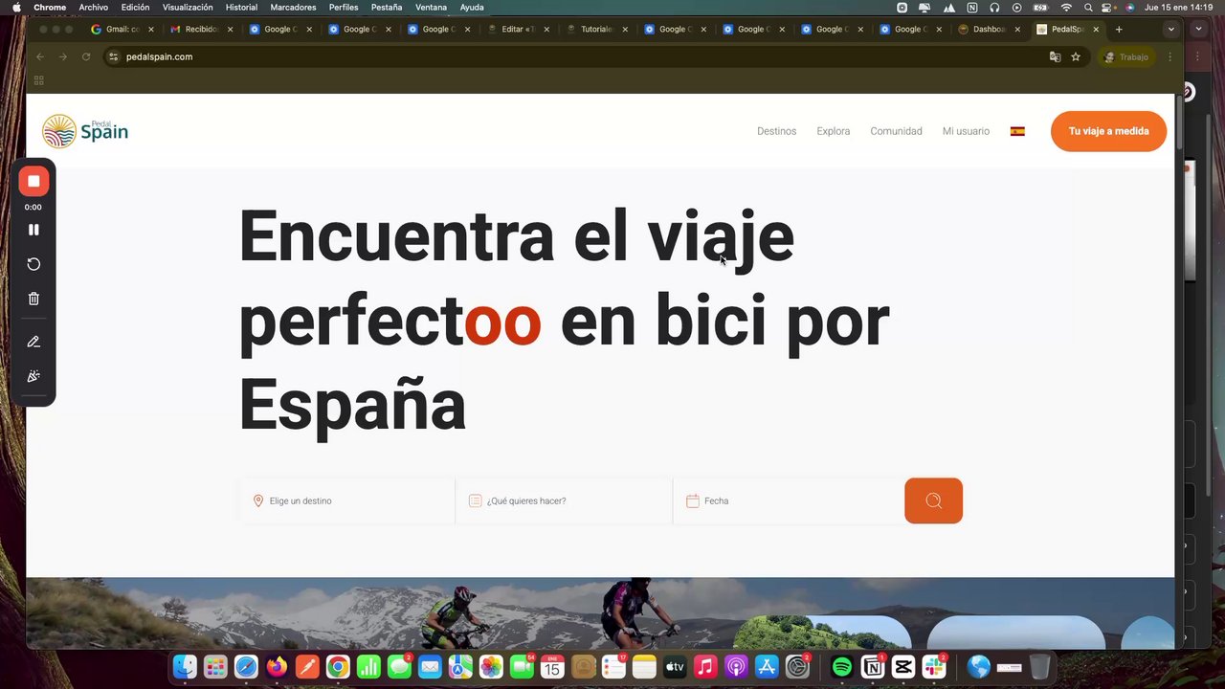Open Apple TV from the Dock
Image resolution: width=1225 pixels, height=689 pixels.
tap(675, 666)
